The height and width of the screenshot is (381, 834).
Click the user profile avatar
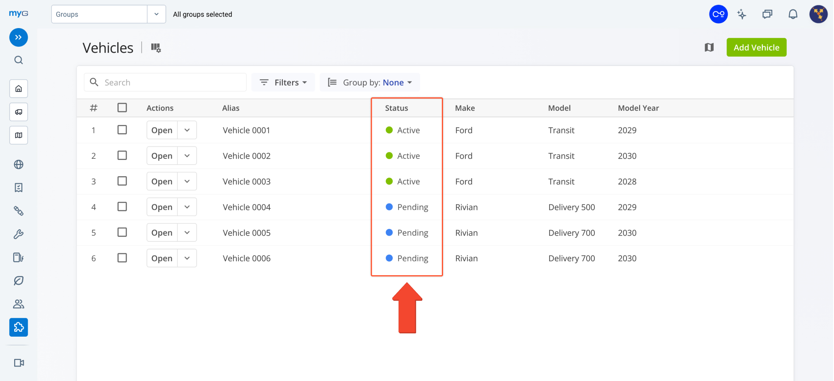818,15
